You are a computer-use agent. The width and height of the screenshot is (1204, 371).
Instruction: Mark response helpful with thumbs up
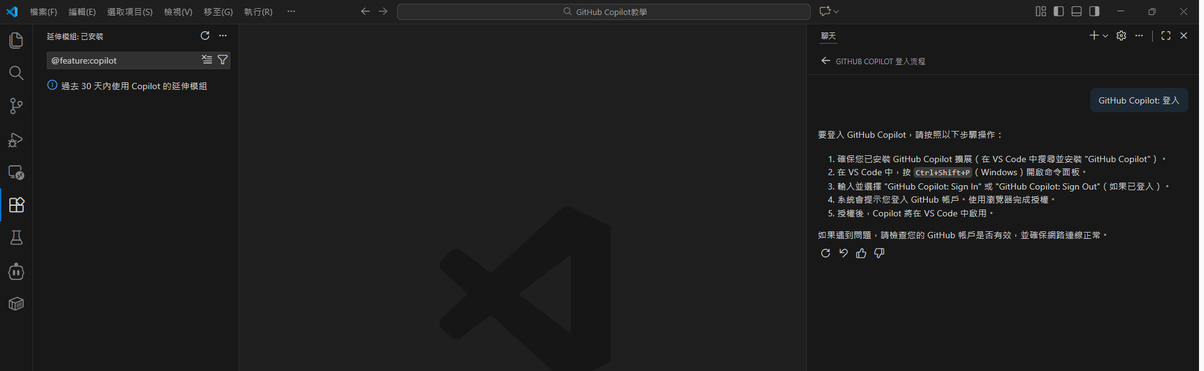(x=861, y=253)
